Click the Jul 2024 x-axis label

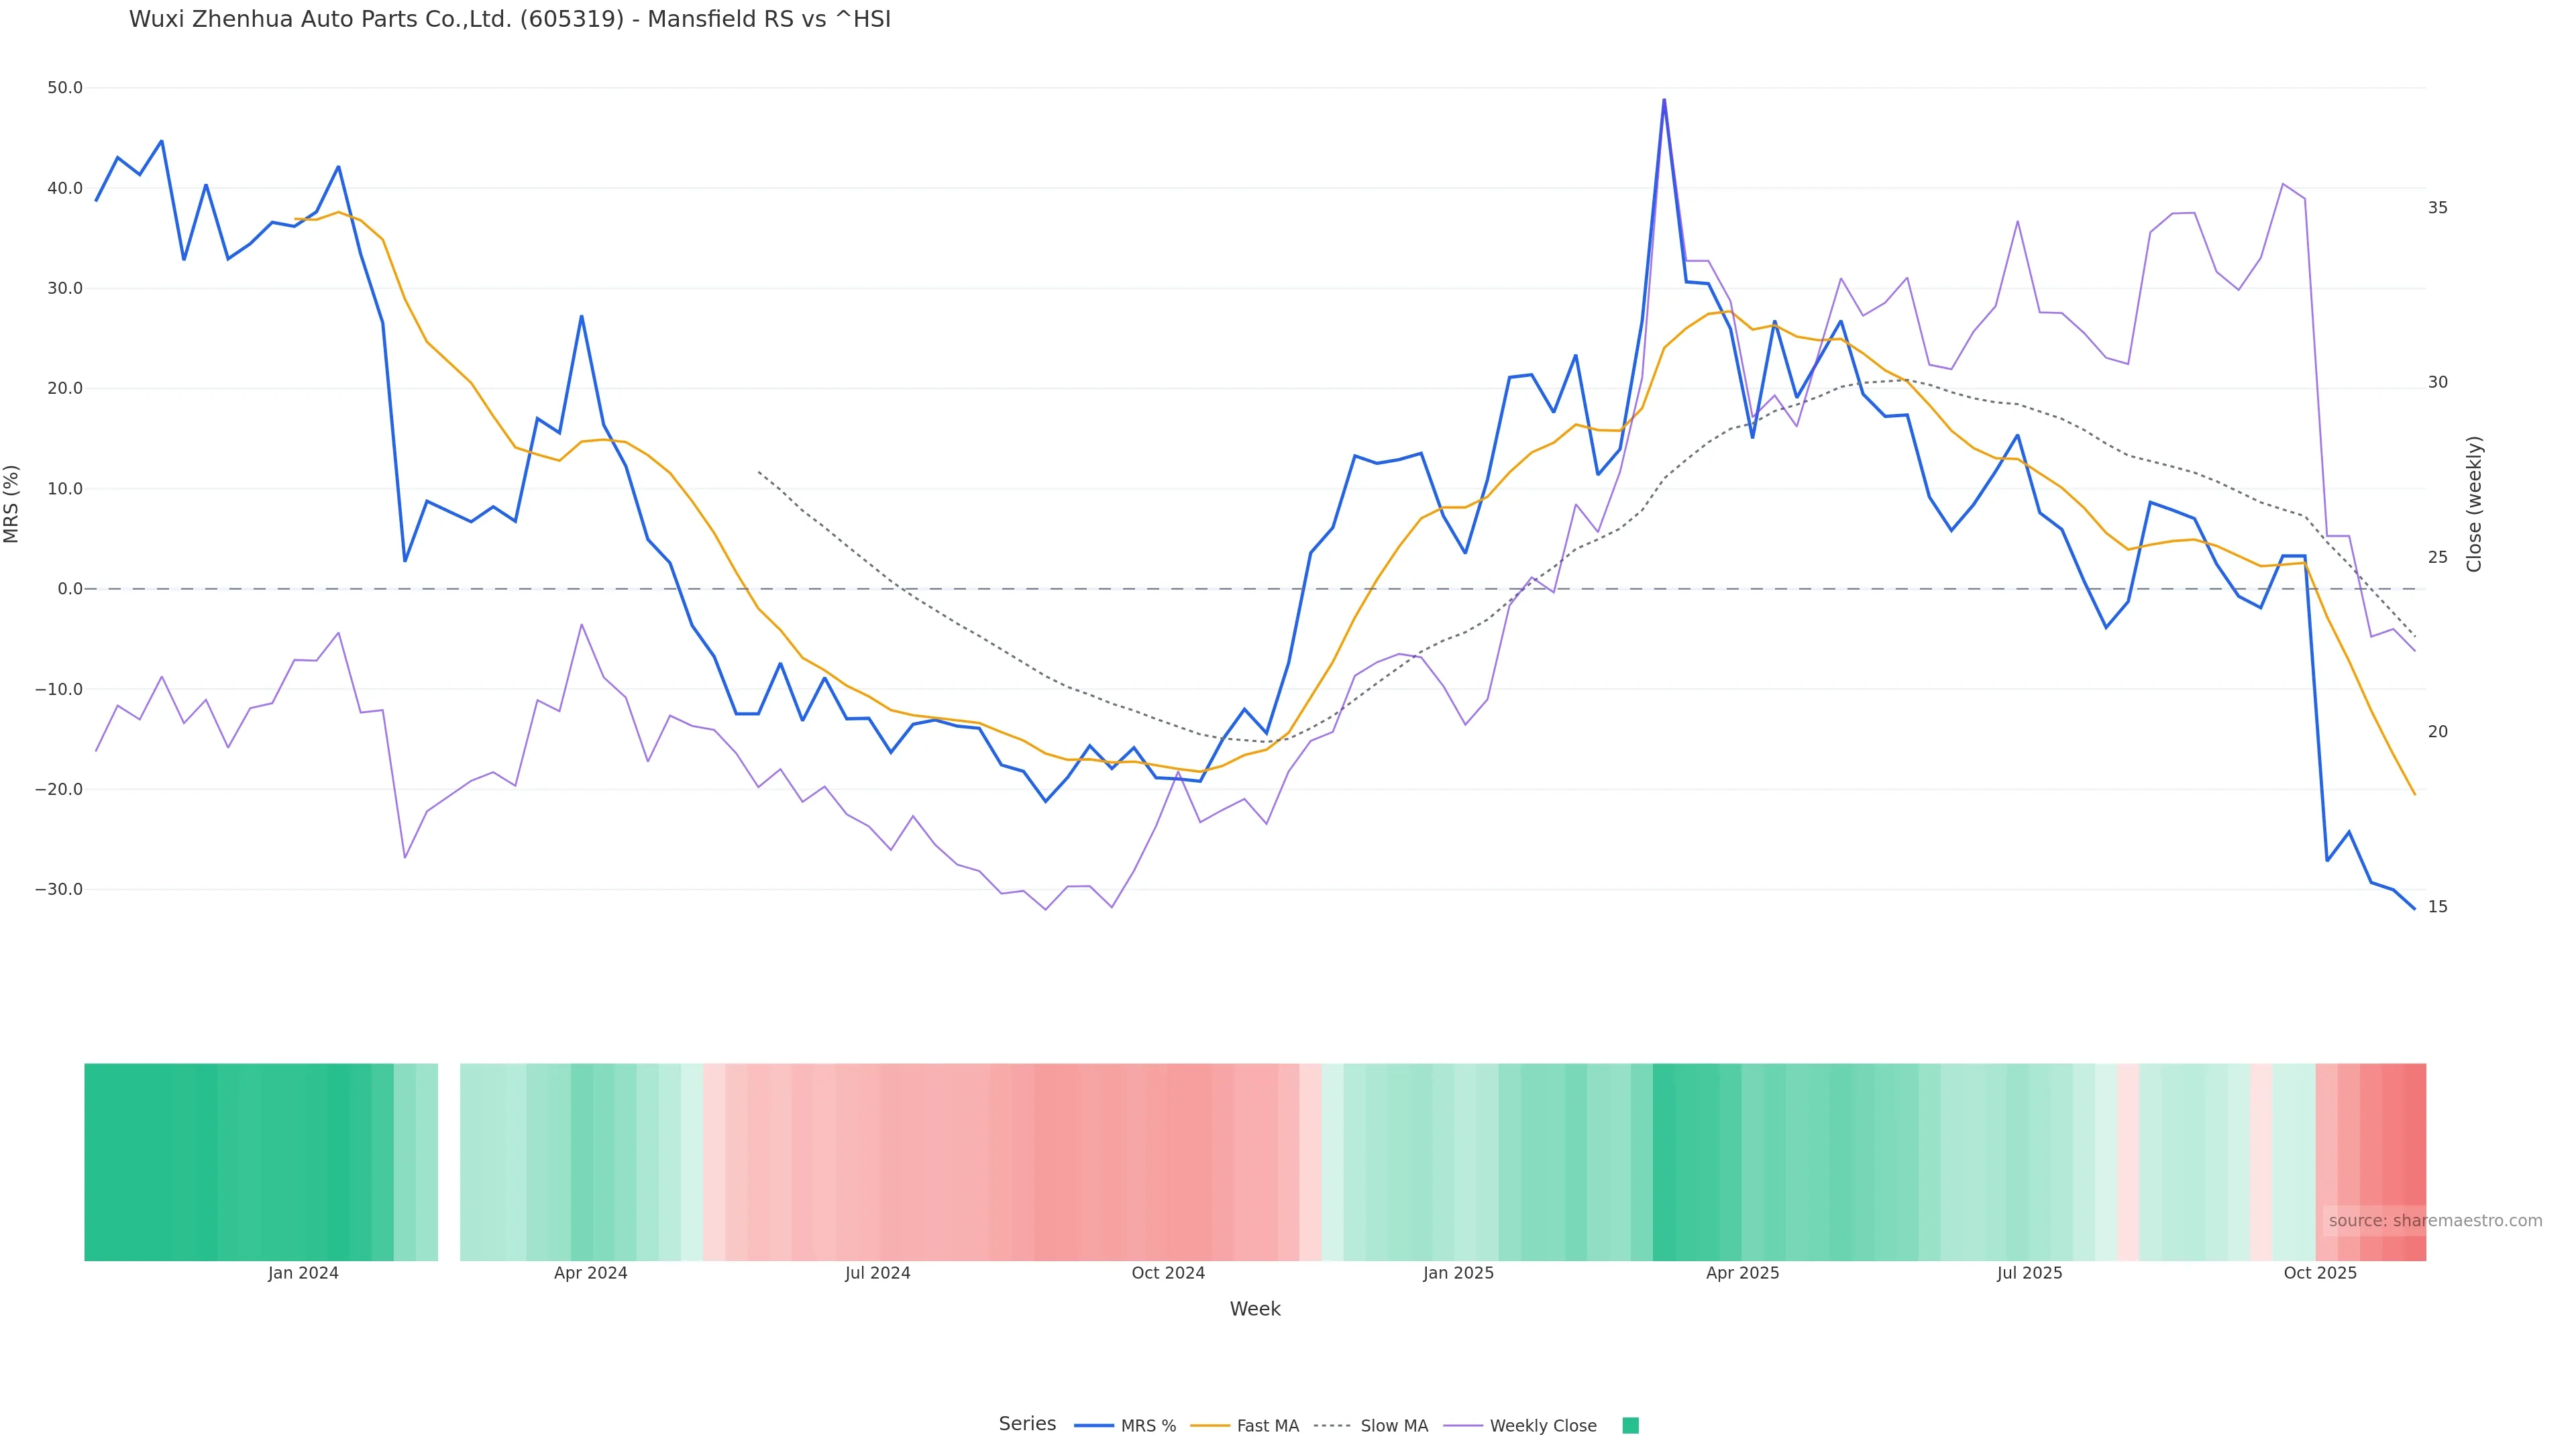click(x=877, y=1273)
